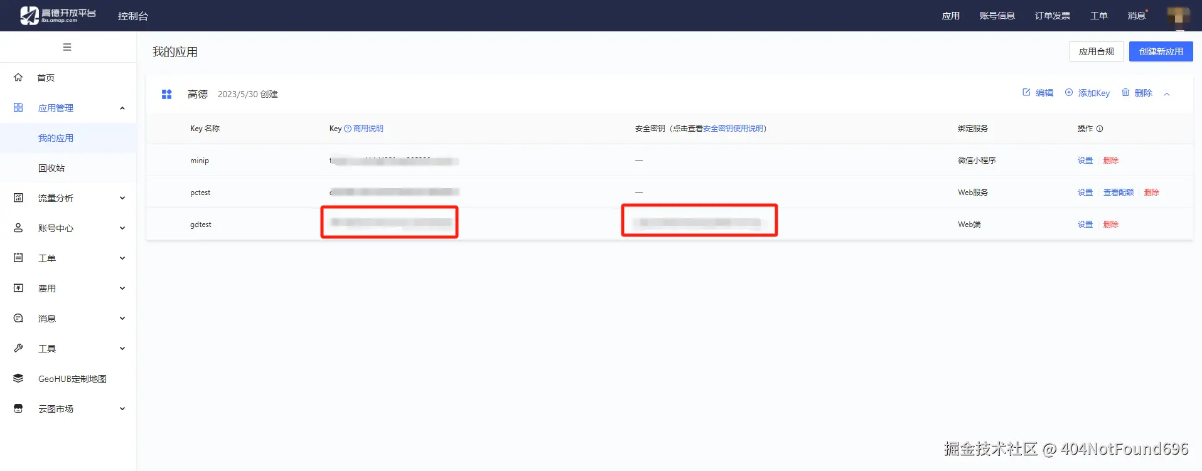Click the GeoHUB layers icon
1202x471 pixels.
pos(18,379)
